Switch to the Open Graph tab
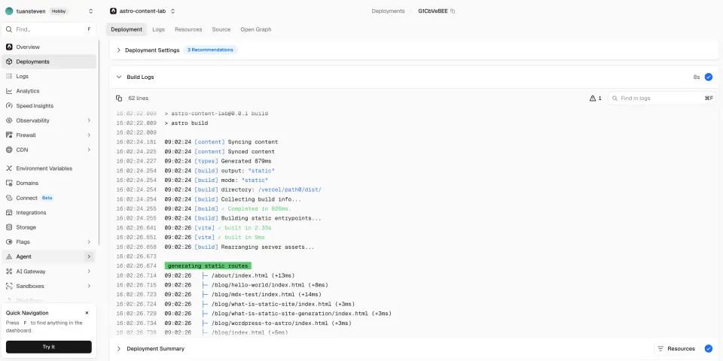Viewport: 723px width, 361px height. point(256,29)
